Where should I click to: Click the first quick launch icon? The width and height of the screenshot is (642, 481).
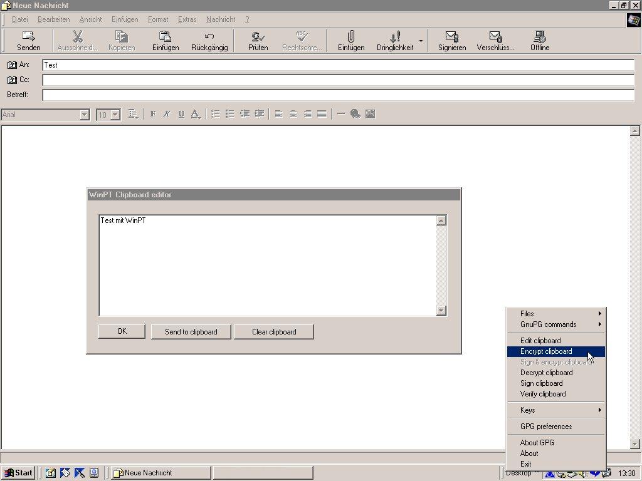[x=50, y=473]
